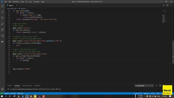Open the errors and warnings status indicator

[x=21, y=93]
